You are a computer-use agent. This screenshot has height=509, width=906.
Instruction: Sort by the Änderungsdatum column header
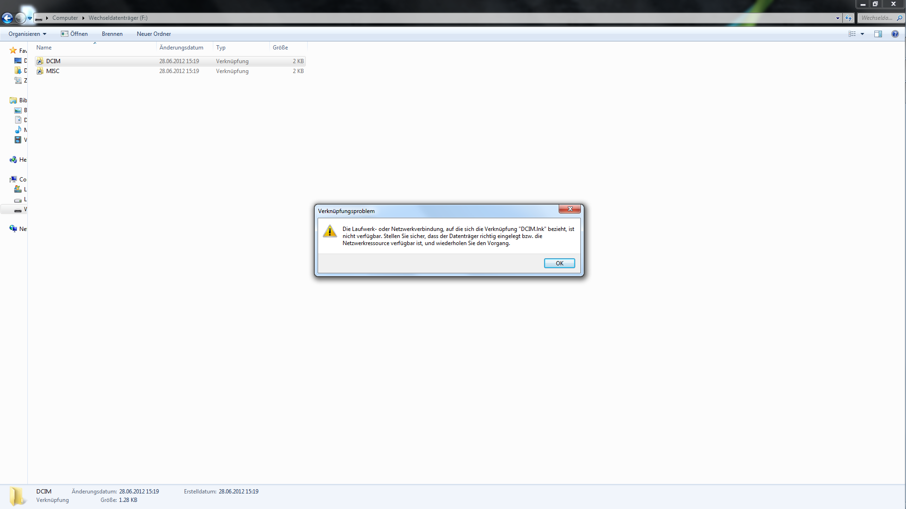(x=181, y=48)
